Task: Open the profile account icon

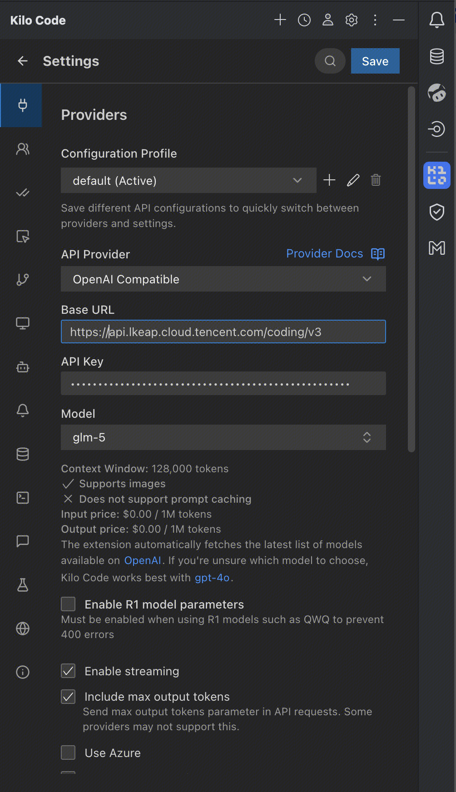Action: [328, 20]
